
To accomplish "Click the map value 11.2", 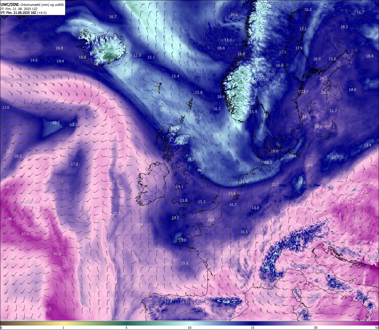I will click(264, 116).
